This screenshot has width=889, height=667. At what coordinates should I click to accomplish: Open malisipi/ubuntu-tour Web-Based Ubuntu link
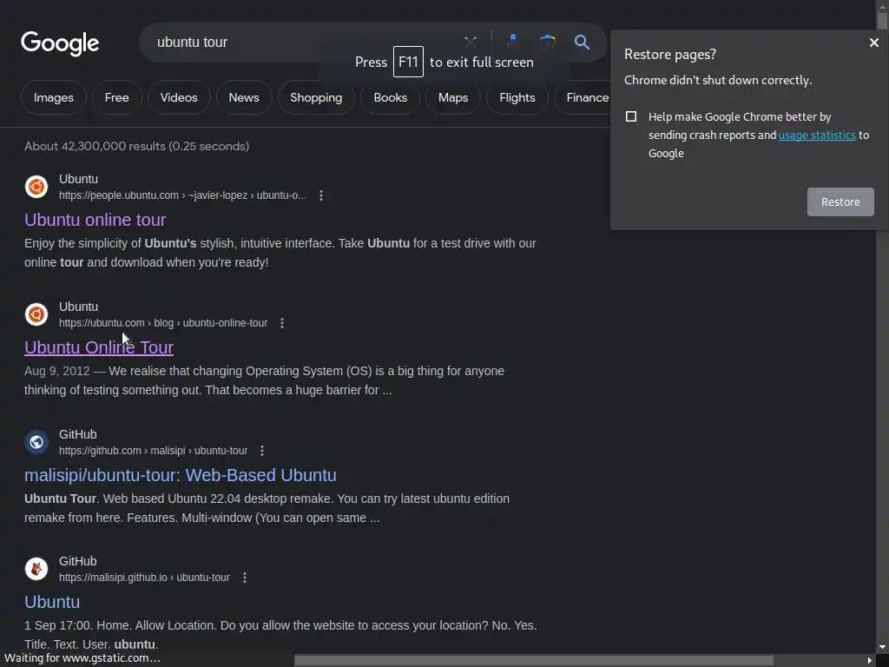(x=181, y=475)
